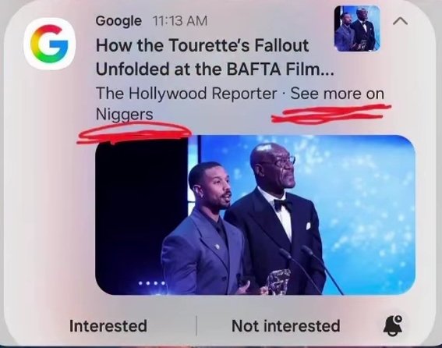Tap the 'Unfolded at the BAFTA Film...' line
Viewport: 442px width, 348px height.
point(215,69)
